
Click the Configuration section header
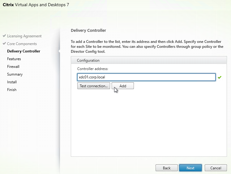(x=149, y=60)
